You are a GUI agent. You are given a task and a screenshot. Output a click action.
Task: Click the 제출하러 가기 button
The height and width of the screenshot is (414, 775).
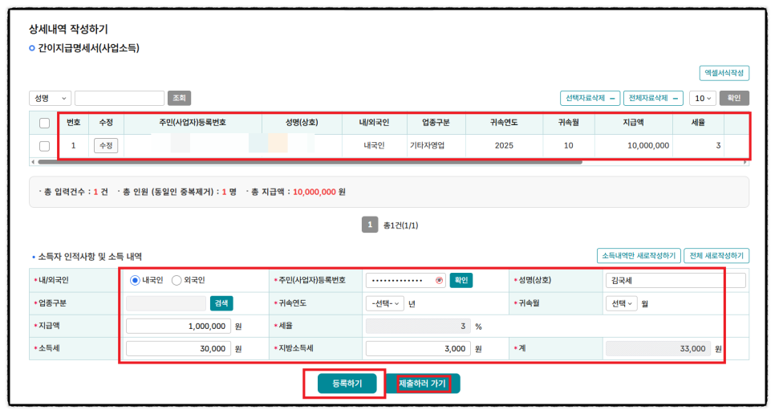423,384
